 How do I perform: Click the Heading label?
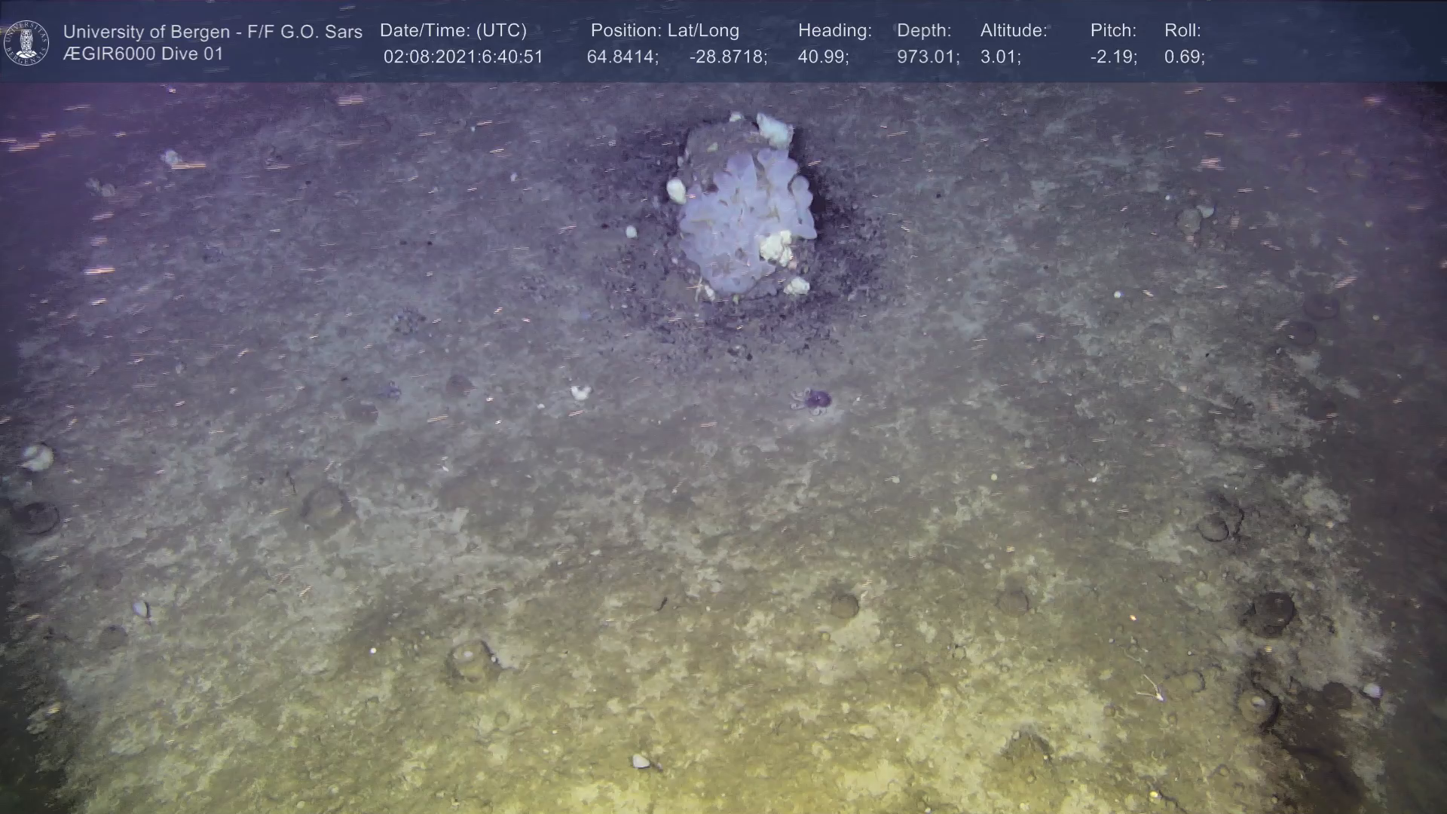[x=834, y=31]
